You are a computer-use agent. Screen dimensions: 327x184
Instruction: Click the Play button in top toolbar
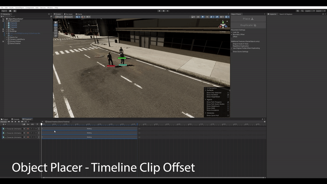point(159,11)
